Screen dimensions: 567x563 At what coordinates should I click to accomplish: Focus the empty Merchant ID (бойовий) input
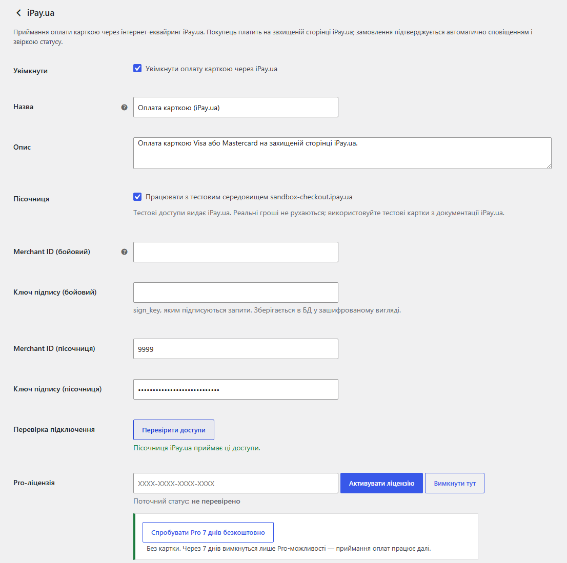[x=236, y=252]
